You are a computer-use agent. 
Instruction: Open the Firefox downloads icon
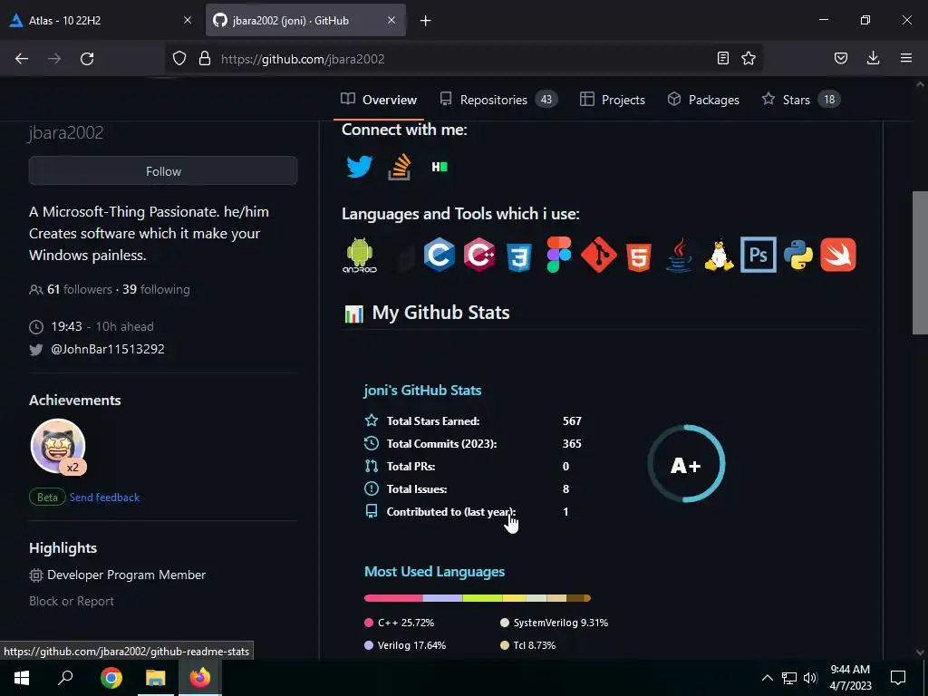point(873,59)
